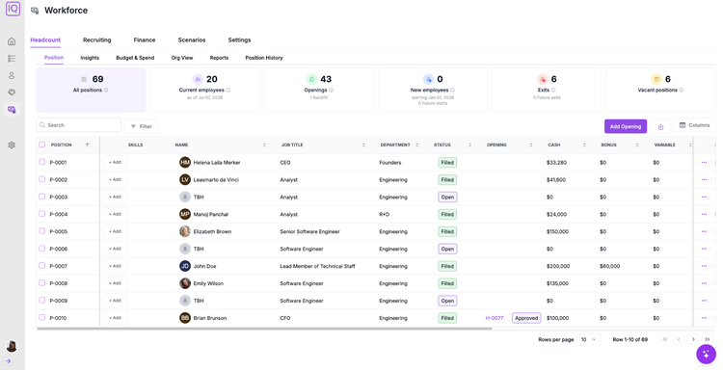Screen dimensions: 723x370
Task: Switch to the Recruiting tab
Action: pyautogui.click(x=96, y=40)
